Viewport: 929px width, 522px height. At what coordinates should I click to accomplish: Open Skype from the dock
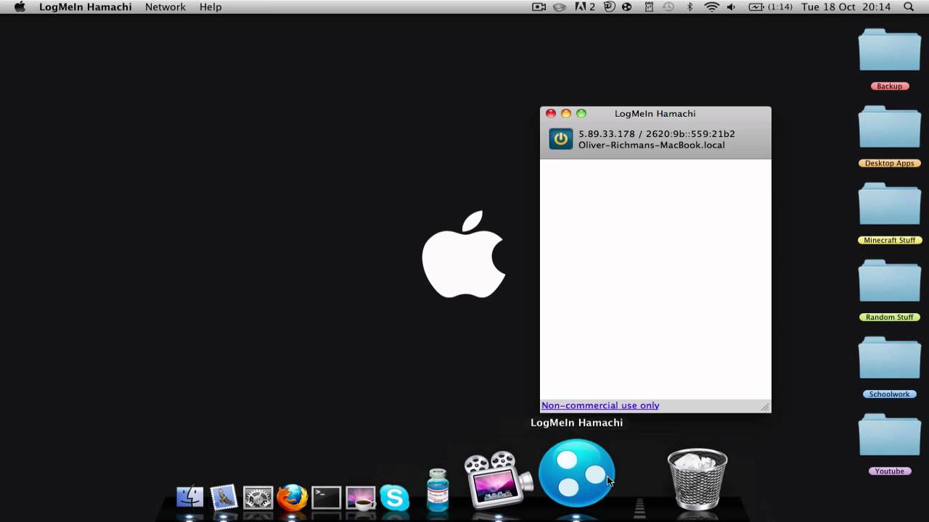(x=395, y=497)
